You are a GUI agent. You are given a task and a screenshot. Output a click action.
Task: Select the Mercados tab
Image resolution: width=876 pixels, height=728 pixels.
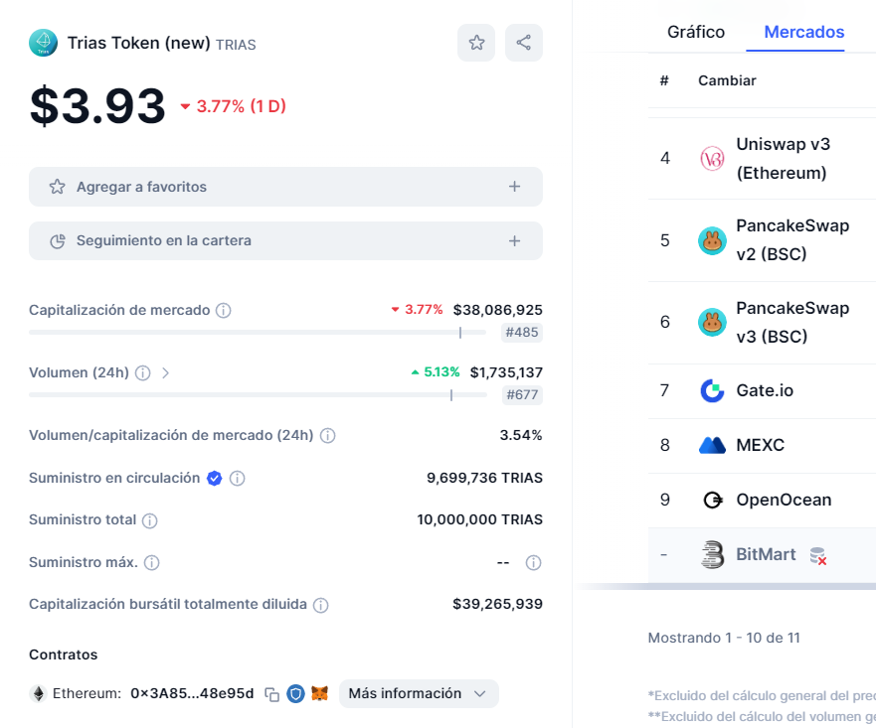point(804,32)
